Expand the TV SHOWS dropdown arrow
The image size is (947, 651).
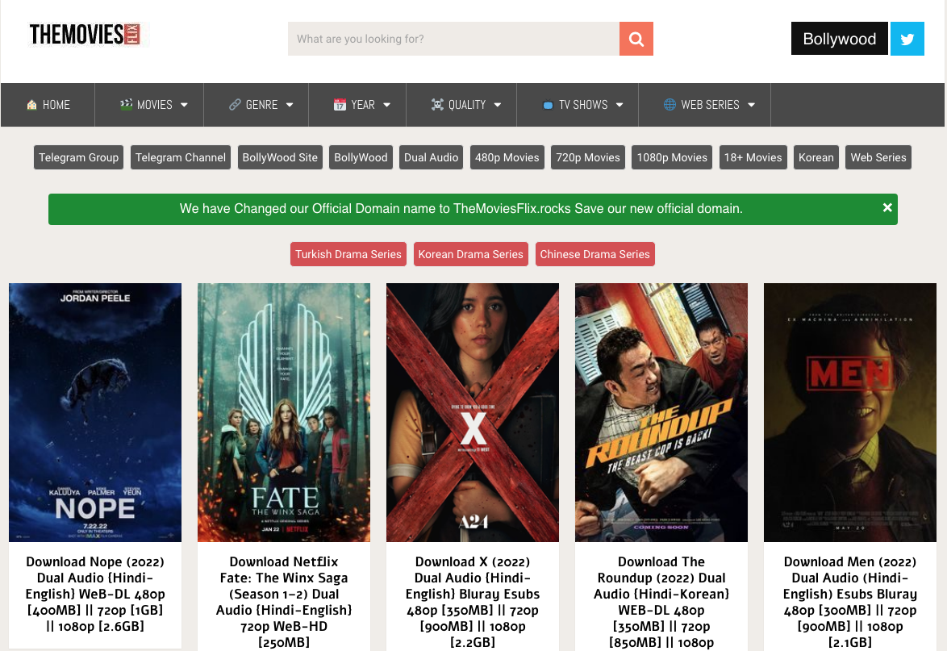(x=620, y=105)
